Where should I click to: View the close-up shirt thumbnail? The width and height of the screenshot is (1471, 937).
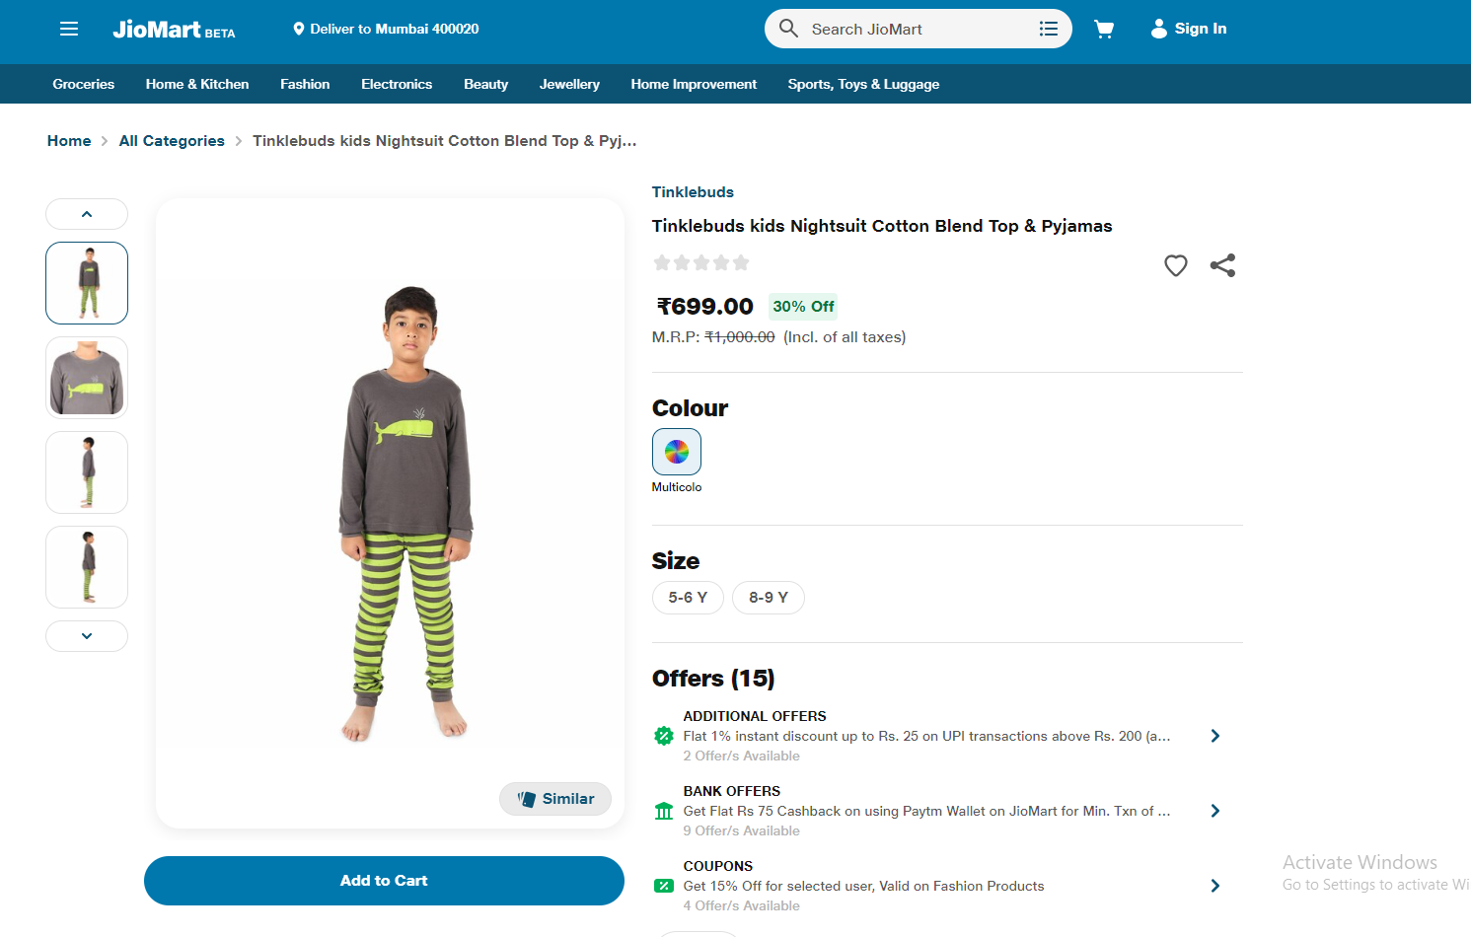[87, 378]
